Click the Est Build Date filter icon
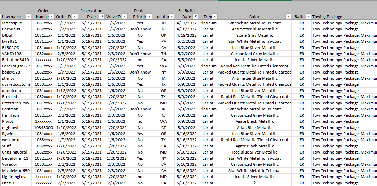377x186 pixels. pos(195,17)
